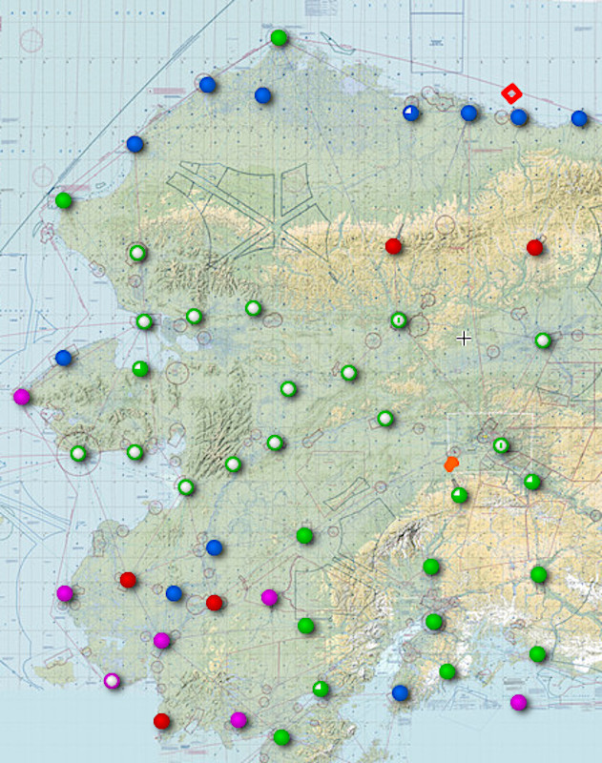Click the green ring marker left of crosshair
The width and height of the screenshot is (602, 763).
pos(399,320)
